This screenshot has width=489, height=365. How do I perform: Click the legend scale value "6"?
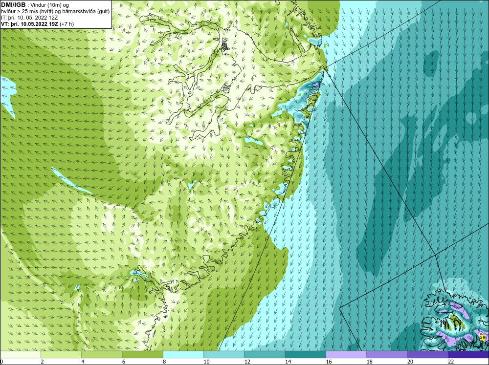[124, 362]
